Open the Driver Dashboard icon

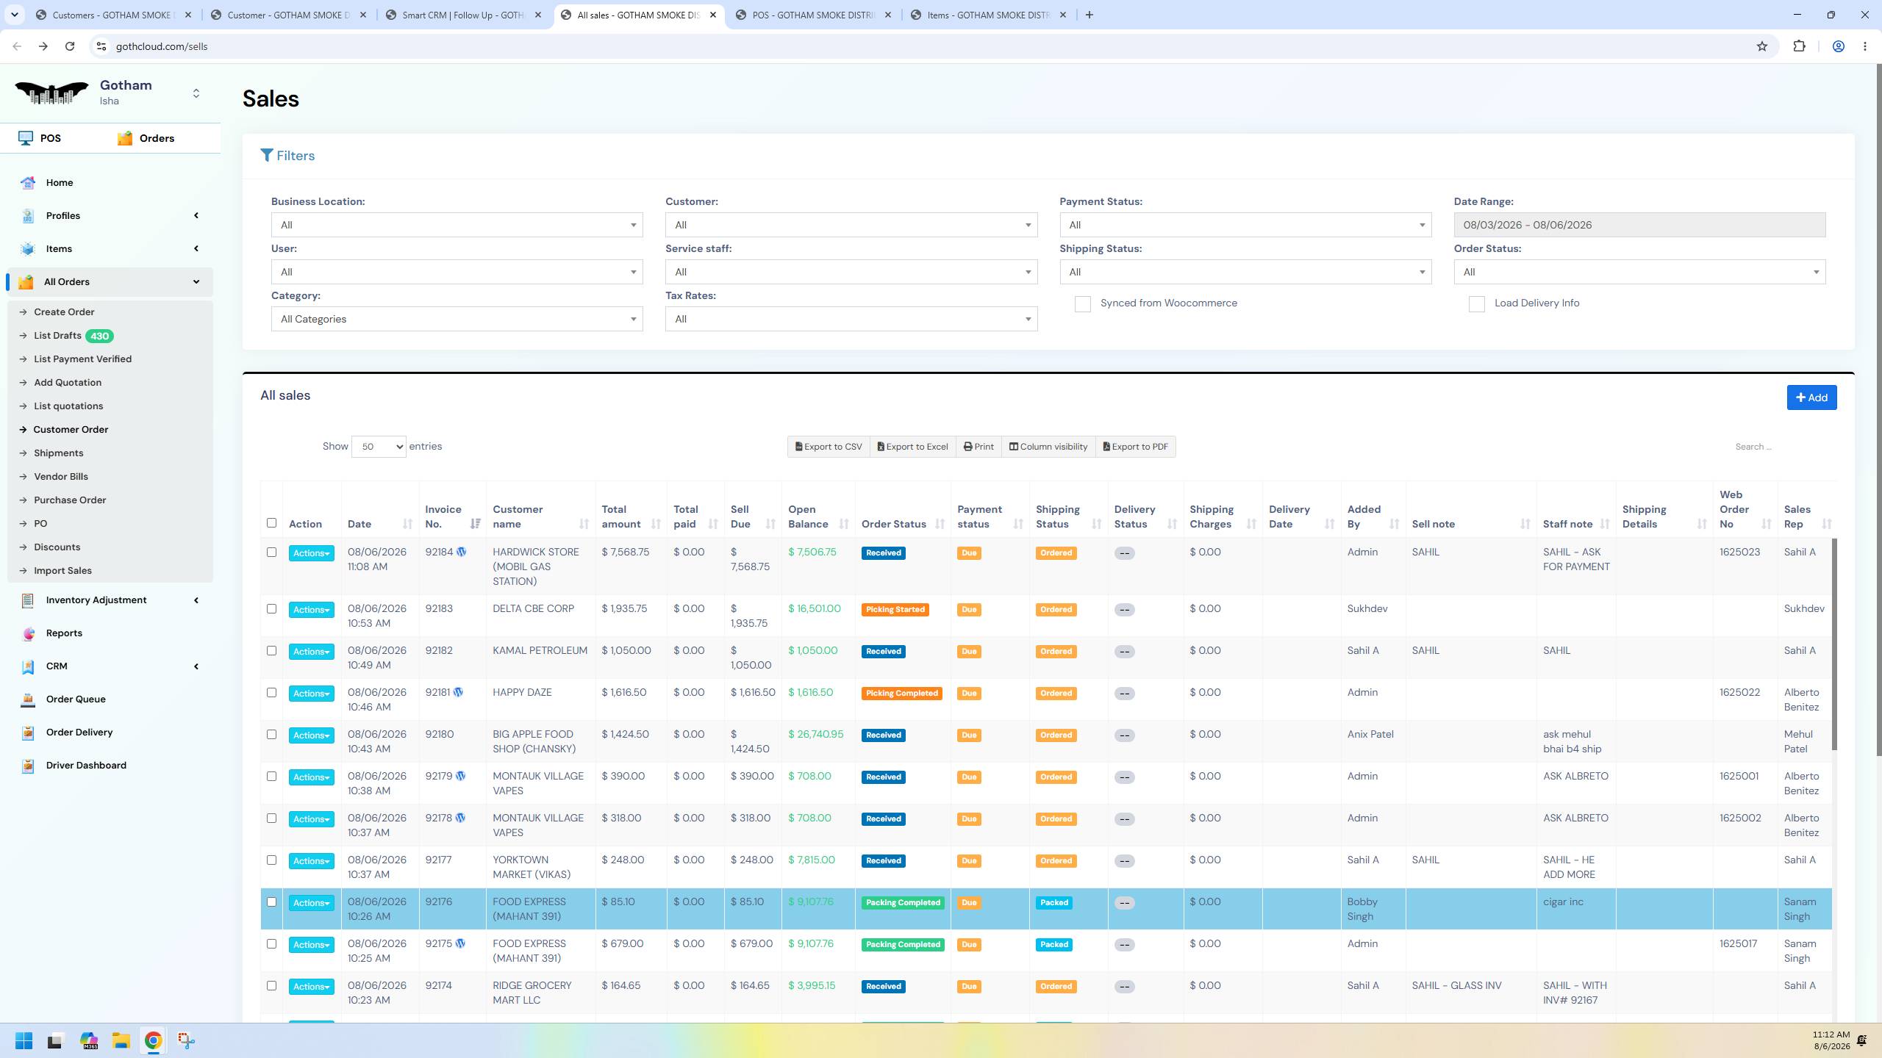pos(28,766)
